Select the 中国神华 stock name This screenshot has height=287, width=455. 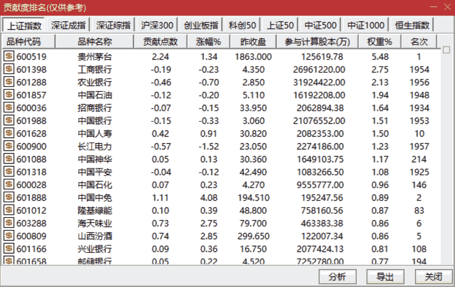click(x=95, y=159)
